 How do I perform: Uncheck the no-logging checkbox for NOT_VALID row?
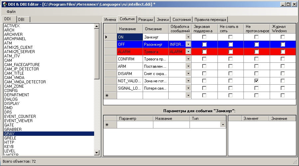[256, 81]
